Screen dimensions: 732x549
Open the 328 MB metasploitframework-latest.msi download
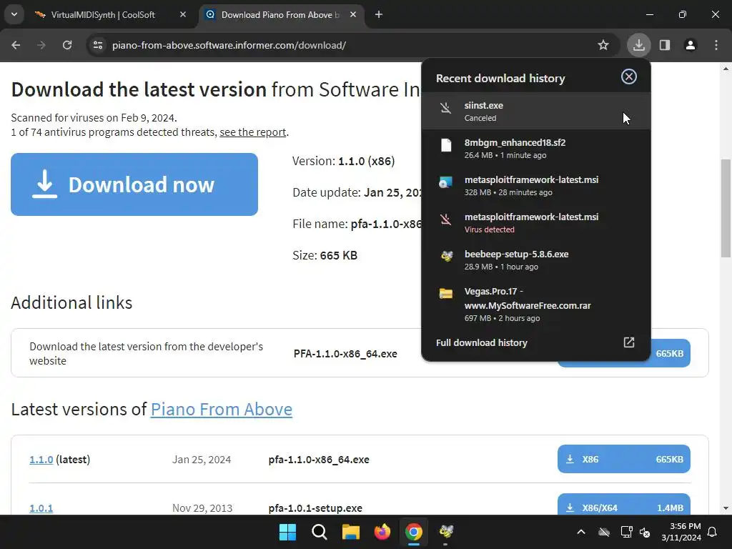(536, 186)
